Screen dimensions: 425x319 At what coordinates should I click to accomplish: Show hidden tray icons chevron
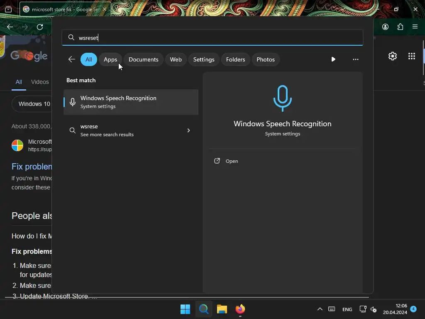click(320, 309)
